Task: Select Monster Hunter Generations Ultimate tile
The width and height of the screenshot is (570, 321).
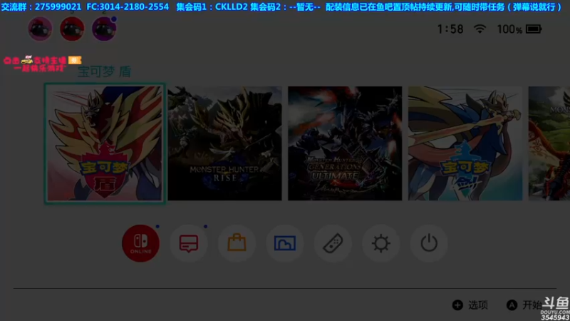Action: click(345, 143)
